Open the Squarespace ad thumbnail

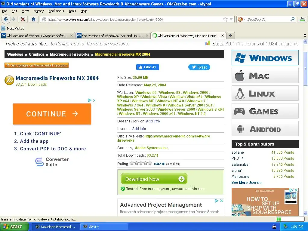click(x=291, y=197)
